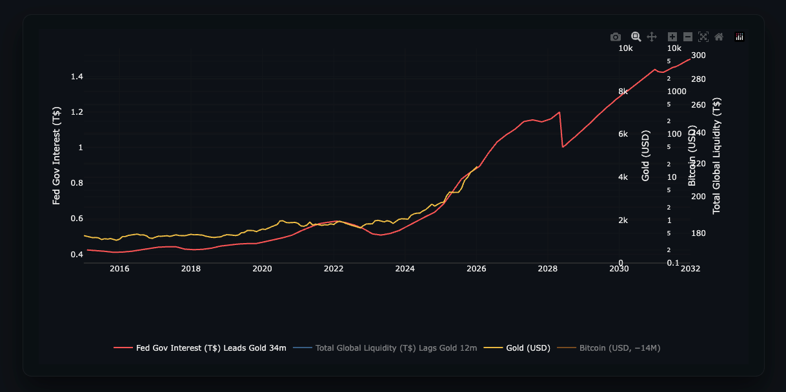The width and height of the screenshot is (786, 392).
Task: Click the 2030 x-axis tick label
Action: point(619,268)
